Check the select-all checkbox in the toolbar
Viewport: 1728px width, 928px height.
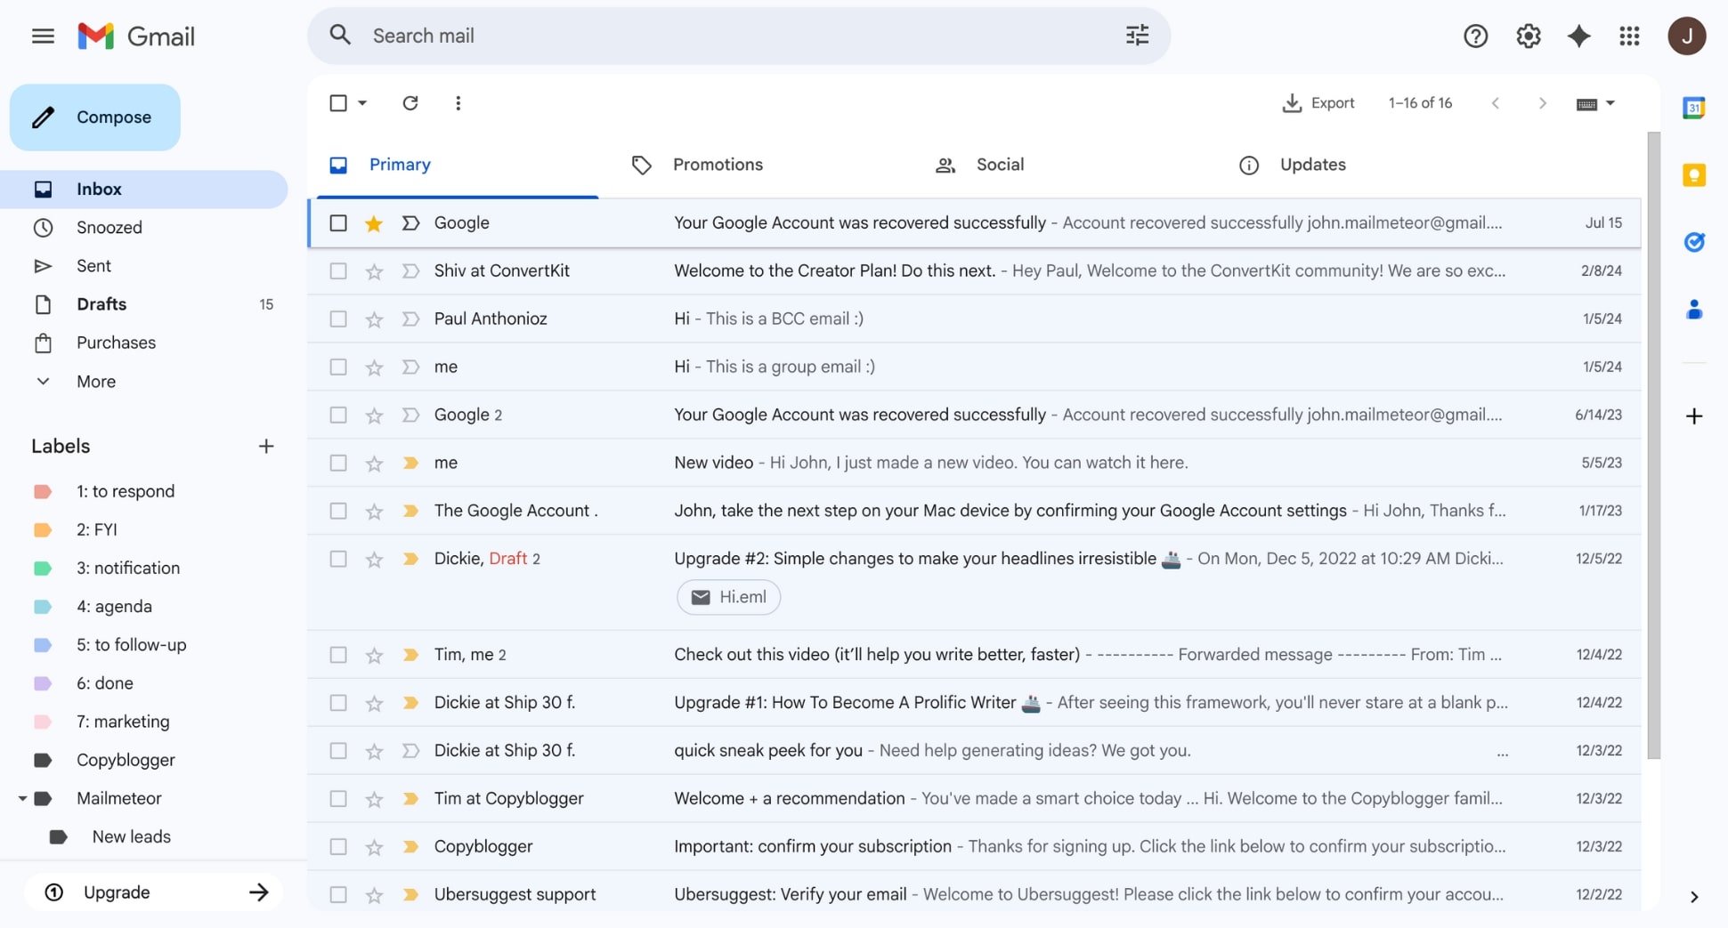point(338,102)
